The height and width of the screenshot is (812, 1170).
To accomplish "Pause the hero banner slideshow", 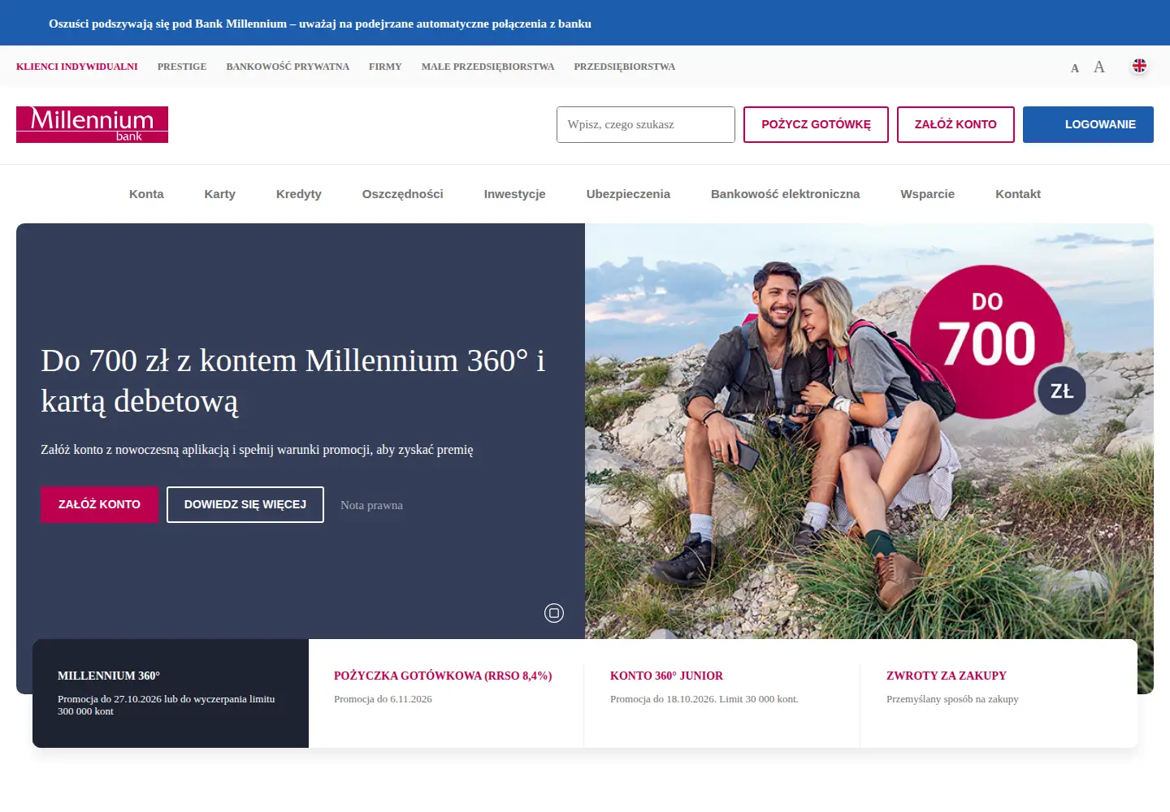I will coord(554,613).
